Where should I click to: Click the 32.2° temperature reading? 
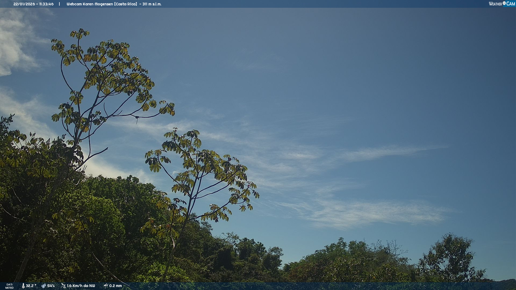pyautogui.click(x=31, y=286)
